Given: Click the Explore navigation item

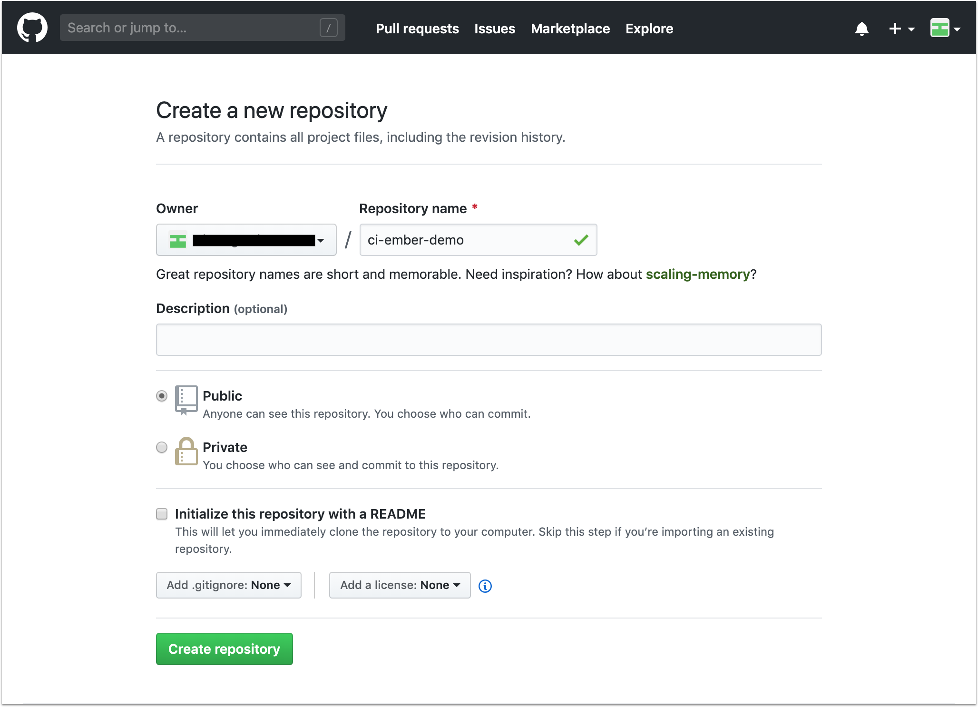Looking at the screenshot, I should (x=649, y=29).
